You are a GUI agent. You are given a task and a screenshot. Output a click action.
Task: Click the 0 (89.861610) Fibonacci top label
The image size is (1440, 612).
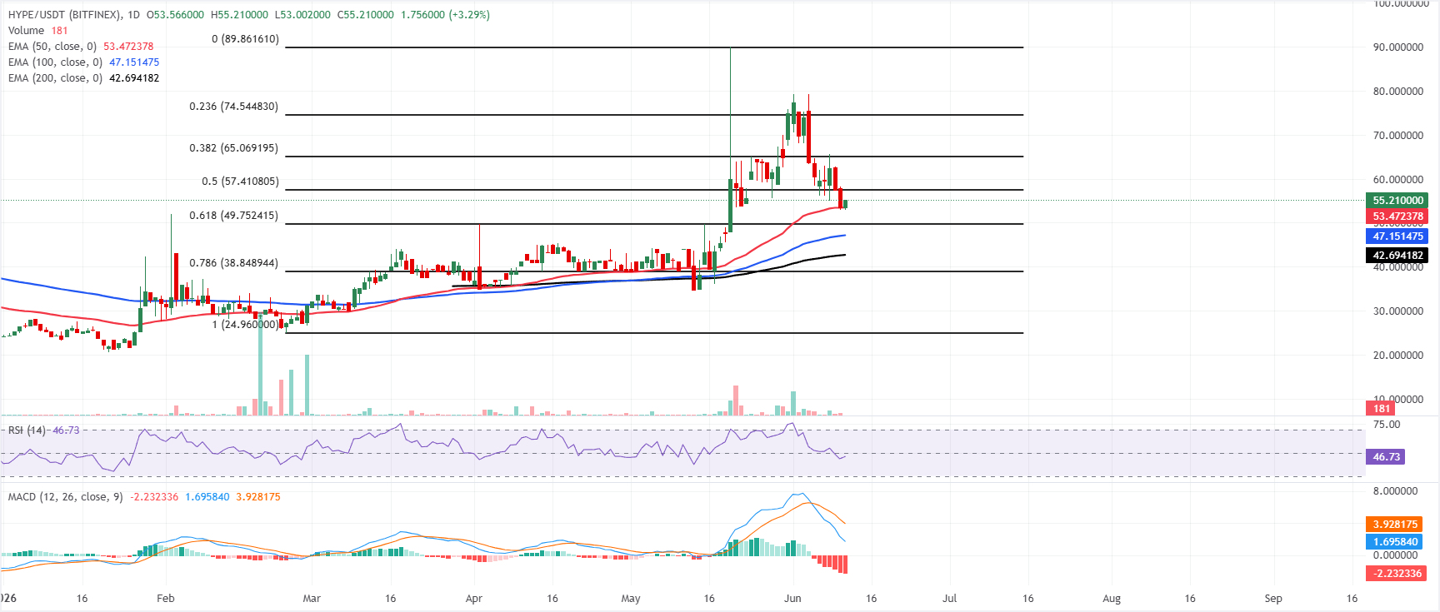[x=246, y=39]
